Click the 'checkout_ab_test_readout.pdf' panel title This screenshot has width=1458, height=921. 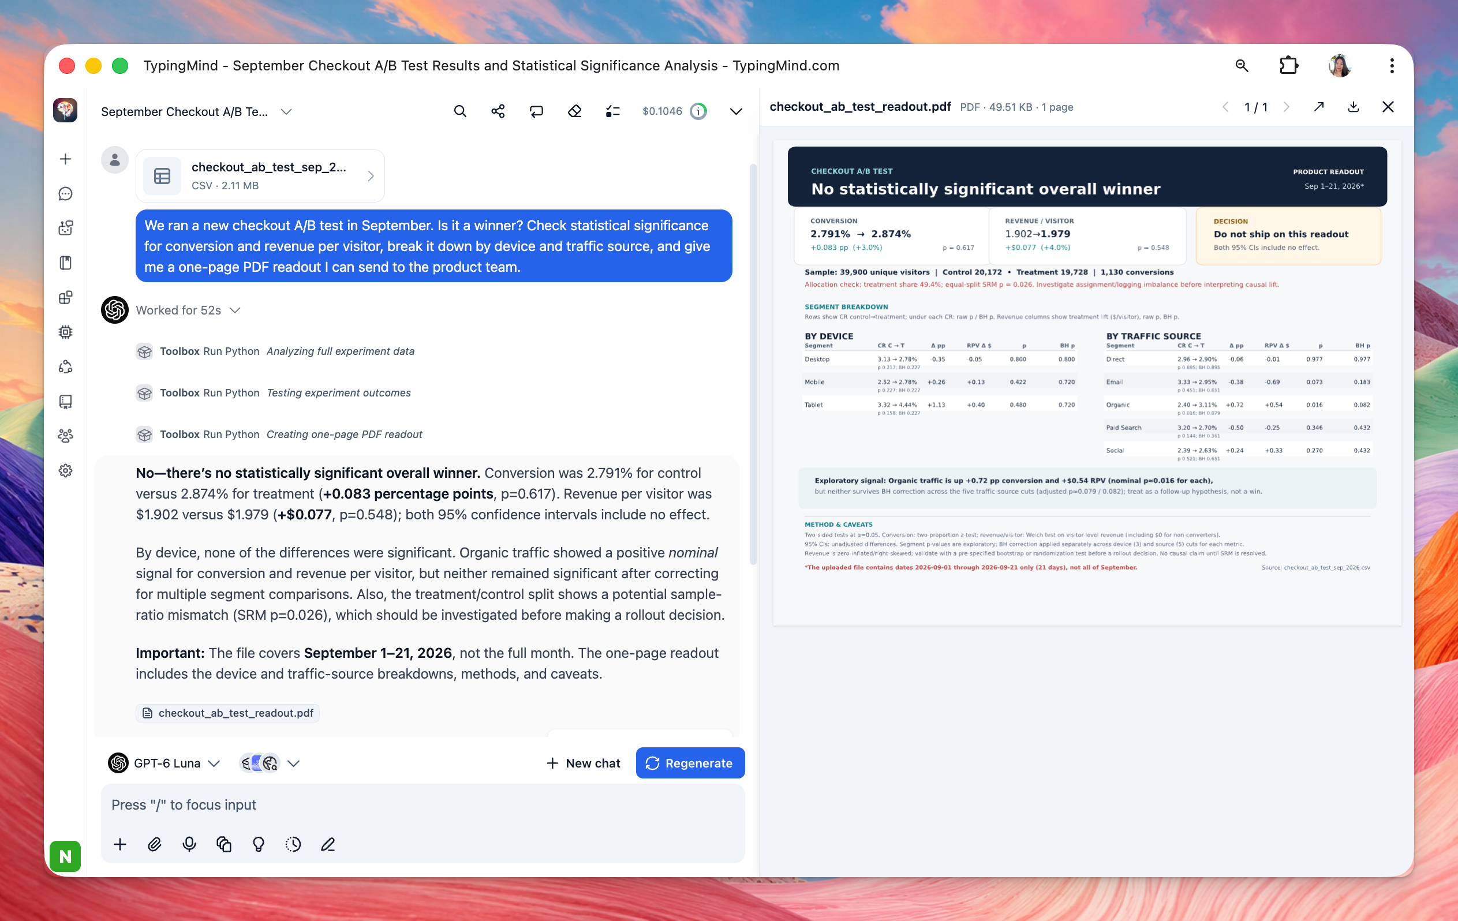coord(860,107)
